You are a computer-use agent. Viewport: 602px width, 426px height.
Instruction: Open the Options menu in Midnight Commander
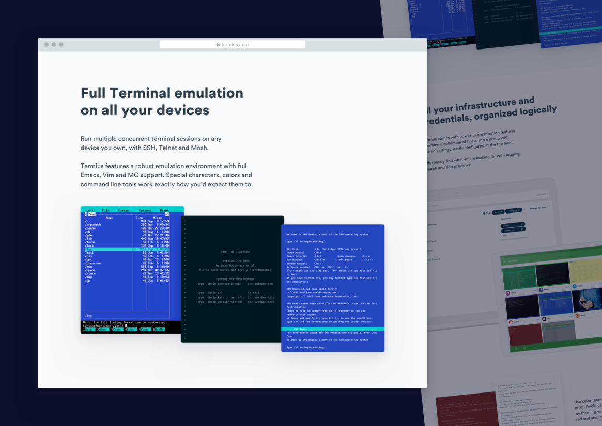(x=145, y=210)
